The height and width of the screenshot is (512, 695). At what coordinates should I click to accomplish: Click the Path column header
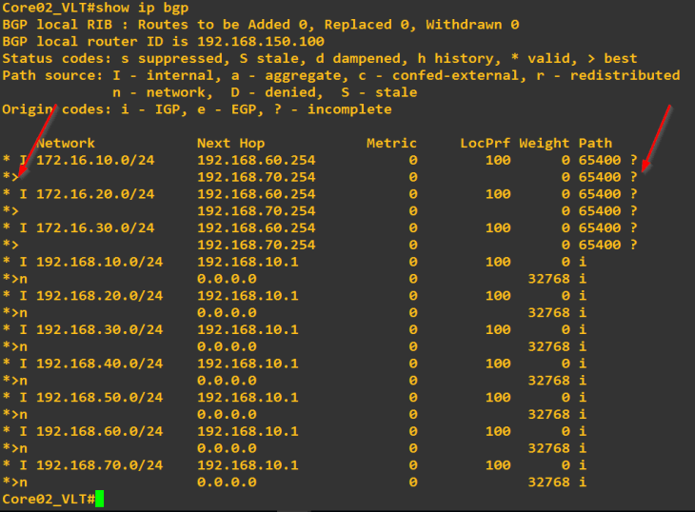[595, 143]
